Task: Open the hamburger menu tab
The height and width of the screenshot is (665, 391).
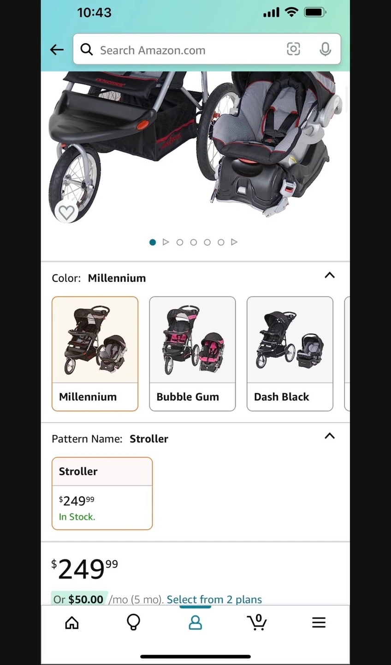Action: tap(319, 623)
